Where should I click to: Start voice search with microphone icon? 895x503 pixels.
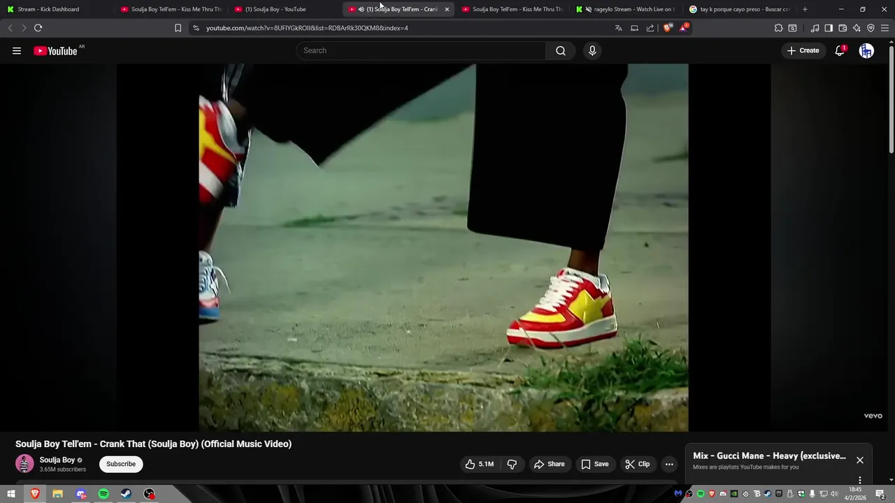pos(592,50)
